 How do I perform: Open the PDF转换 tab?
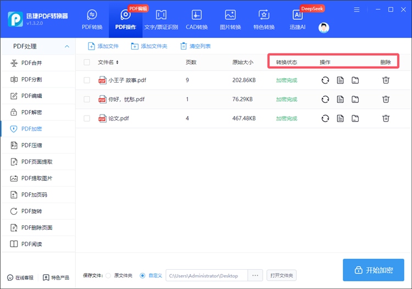(92, 19)
